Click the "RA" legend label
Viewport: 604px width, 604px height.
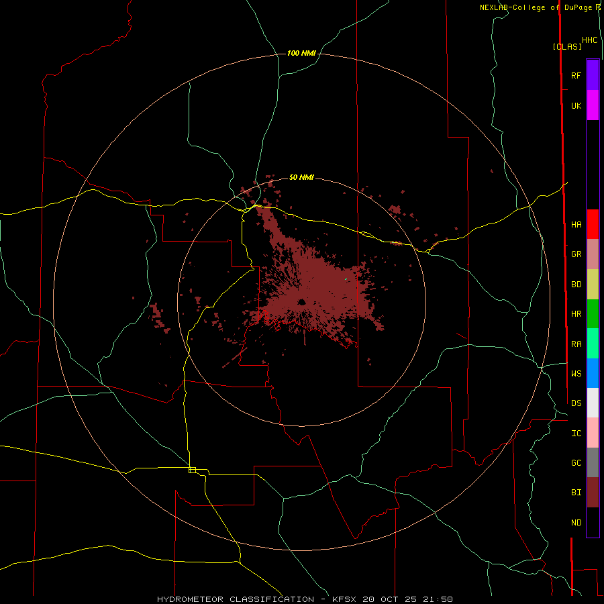pyautogui.click(x=576, y=344)
